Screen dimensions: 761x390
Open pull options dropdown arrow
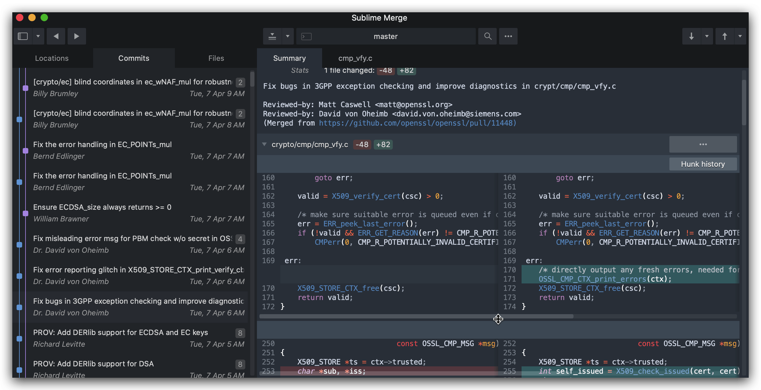pos(707,36)
